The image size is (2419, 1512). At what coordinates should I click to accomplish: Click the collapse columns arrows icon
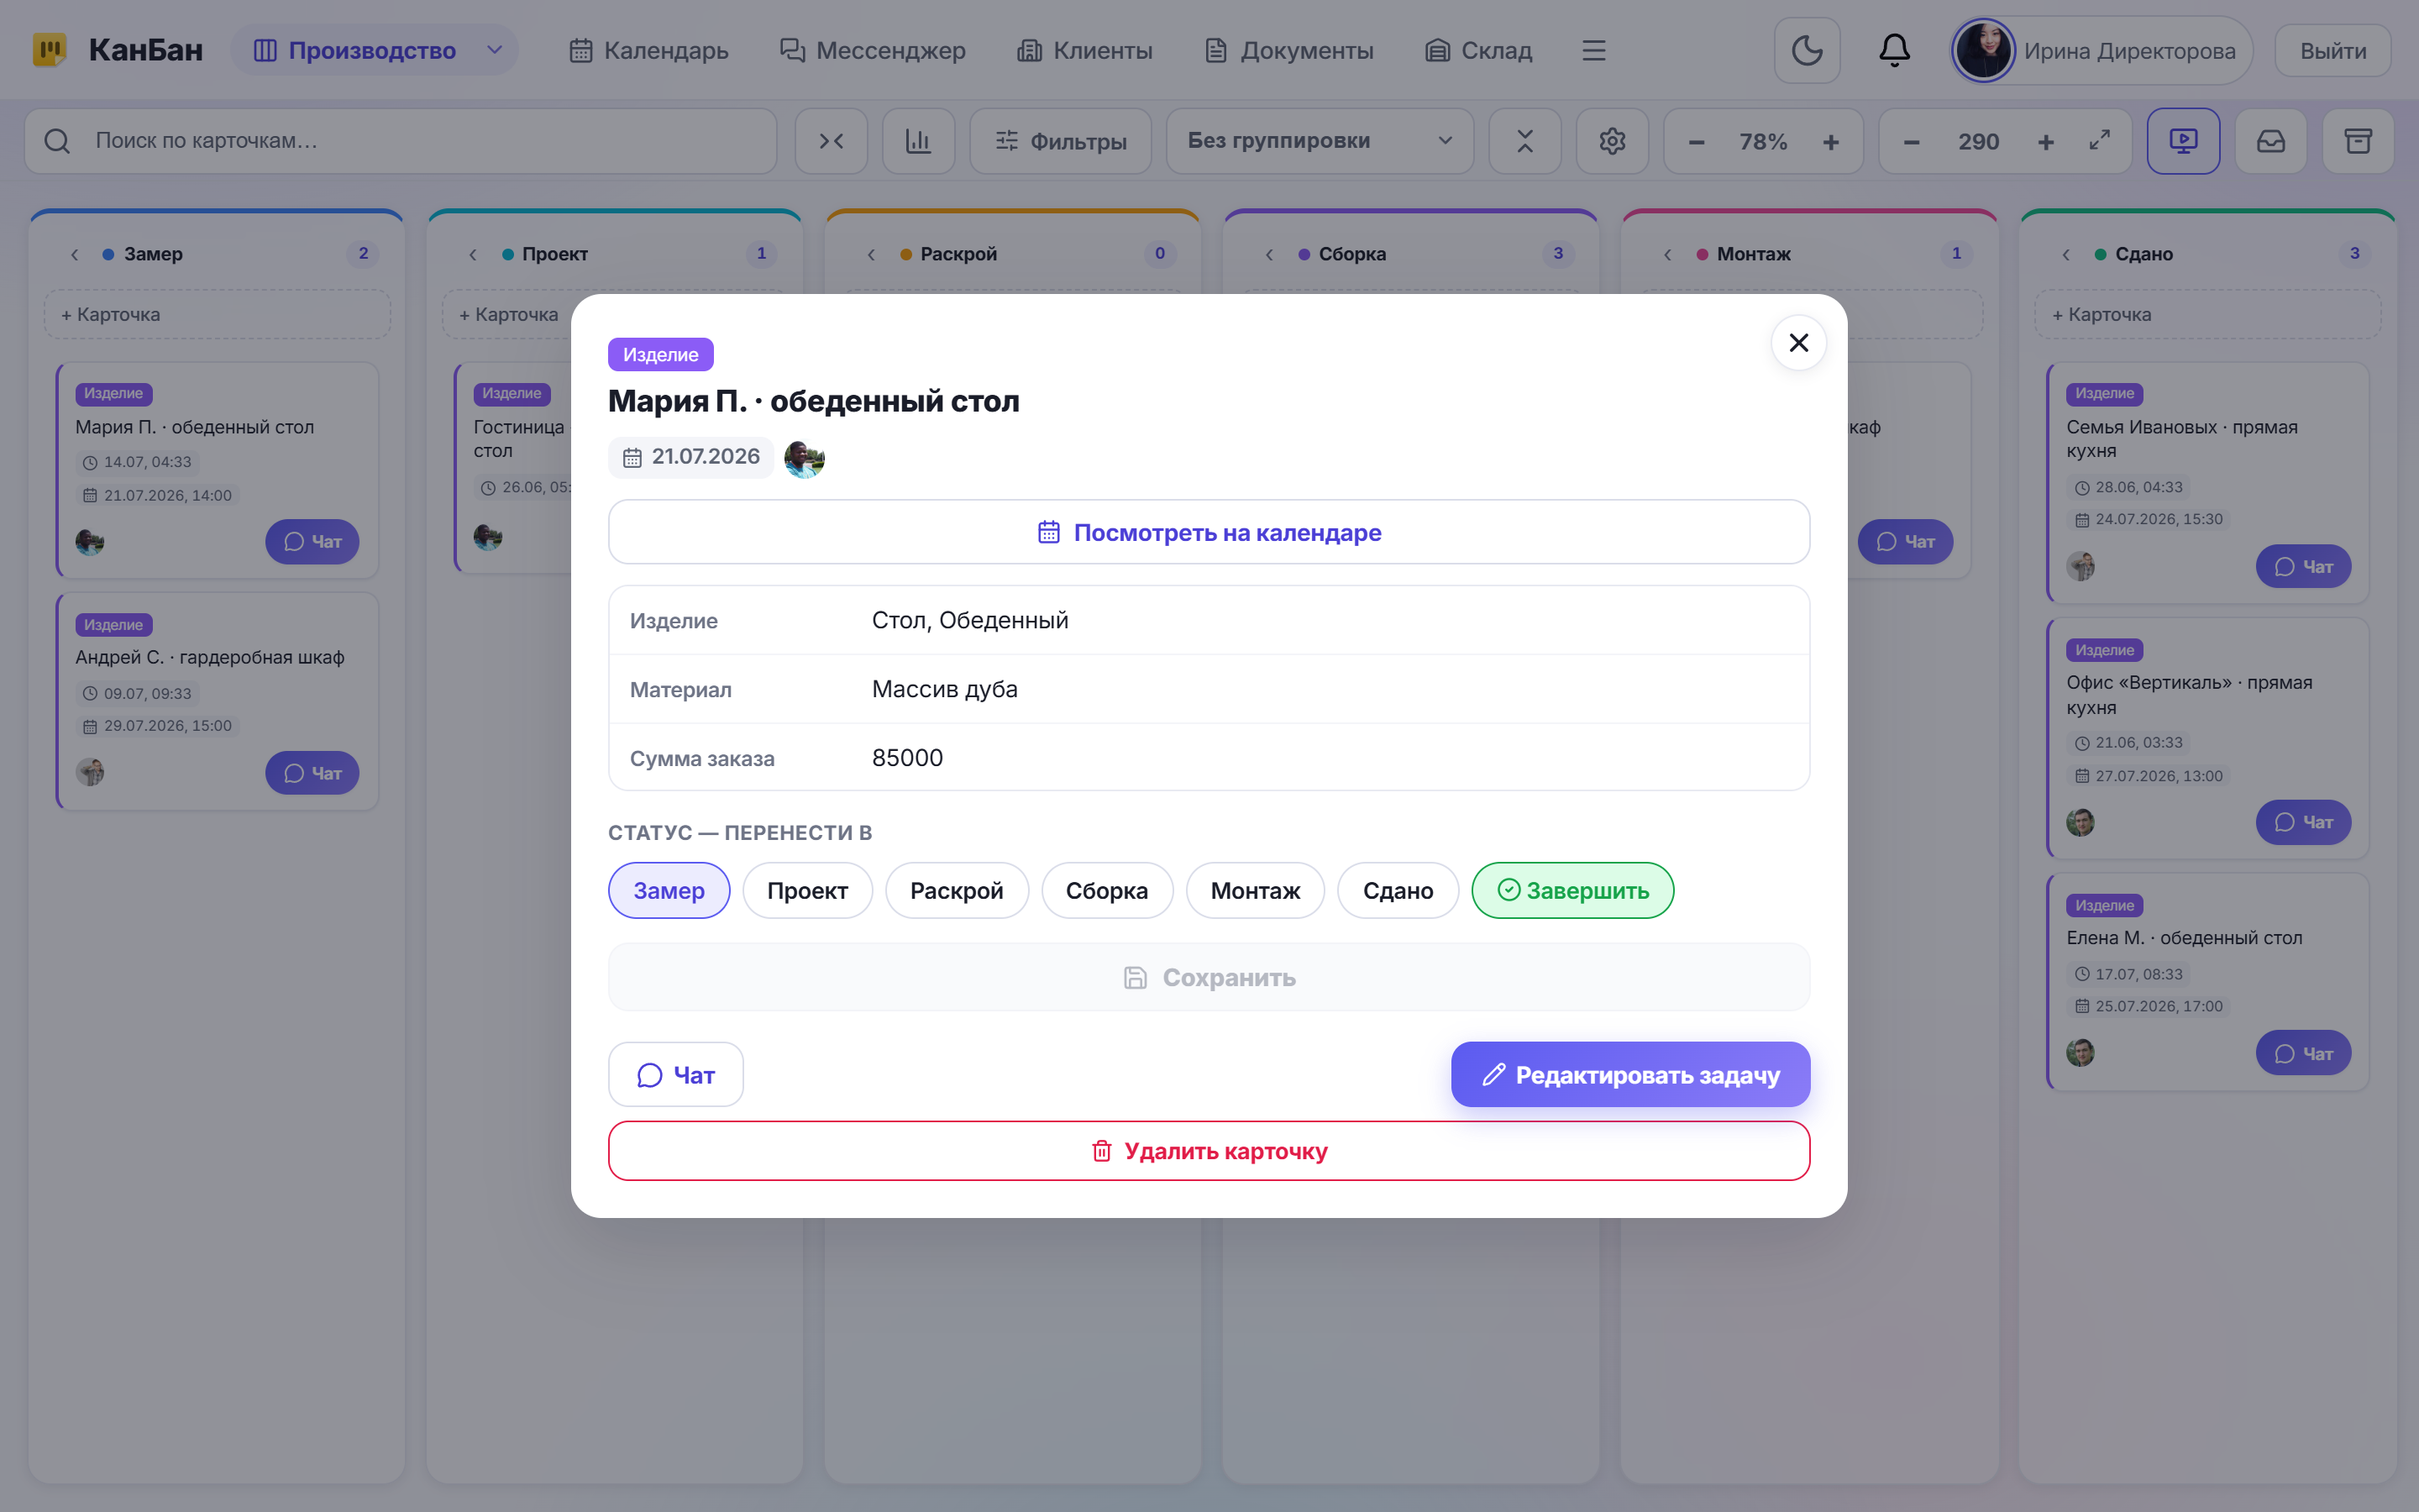(x=832, y=141)
